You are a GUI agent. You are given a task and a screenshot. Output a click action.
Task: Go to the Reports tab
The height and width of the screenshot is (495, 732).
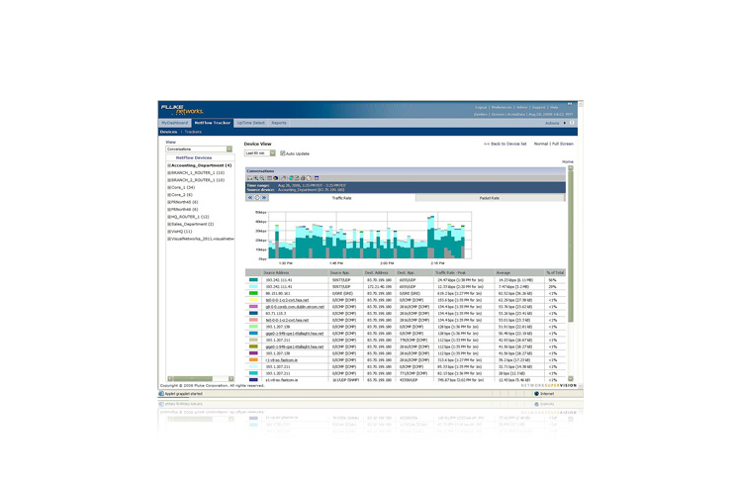point(280,123)
